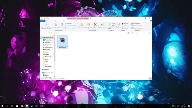Click the Pin to Quick access icon
Viewport: 192px width, 108px height.
[46, 25]
